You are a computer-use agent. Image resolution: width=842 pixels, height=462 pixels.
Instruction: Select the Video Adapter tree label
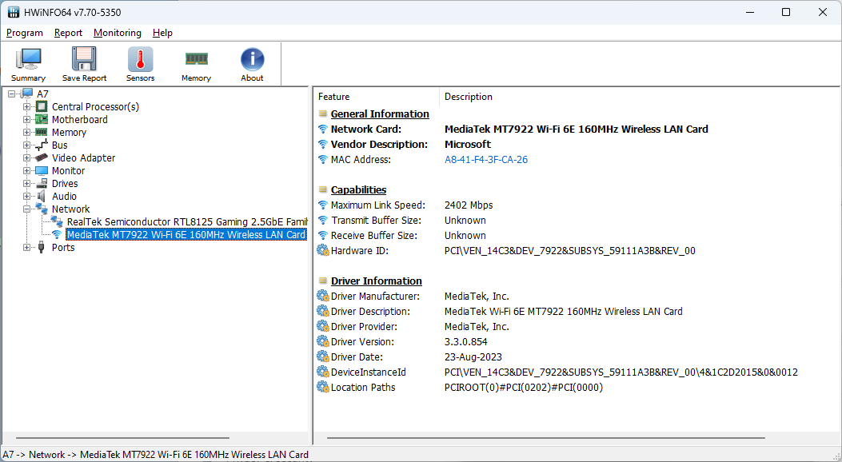pos(83,157)
